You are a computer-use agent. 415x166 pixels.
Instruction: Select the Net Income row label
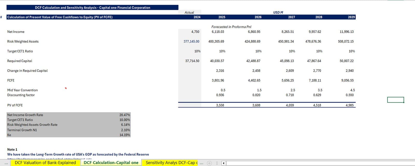coord(16,32)
